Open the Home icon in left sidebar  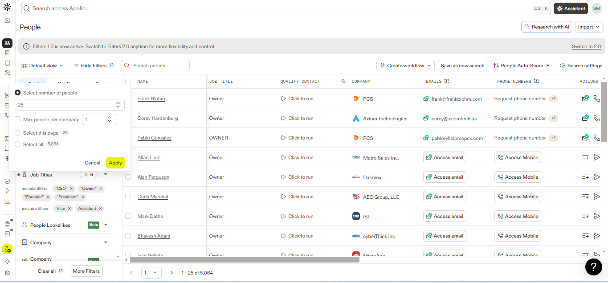coord(7,21)
